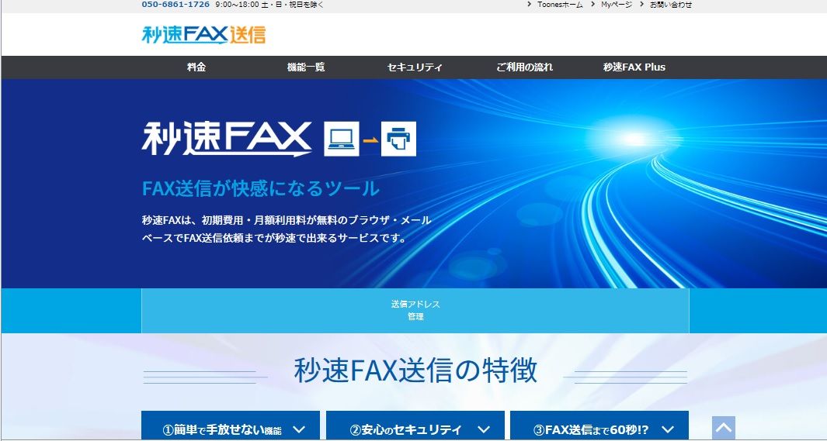Screen dimensions: 827x441
Task: Click the scroll-to-top arrow button
Action: (x=723, y=427)
